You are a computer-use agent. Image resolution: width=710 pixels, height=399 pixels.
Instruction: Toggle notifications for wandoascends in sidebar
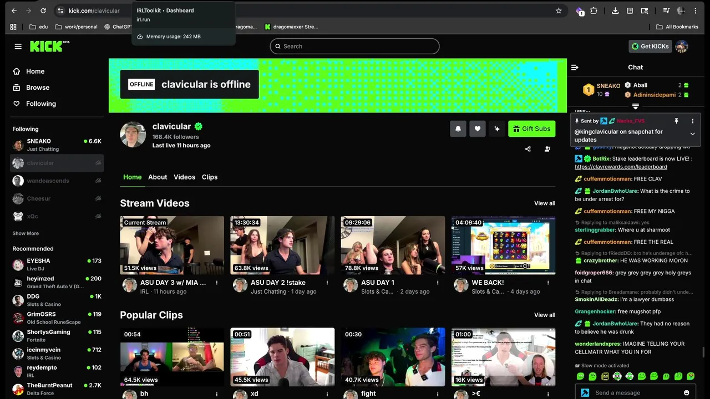point(98,181)
